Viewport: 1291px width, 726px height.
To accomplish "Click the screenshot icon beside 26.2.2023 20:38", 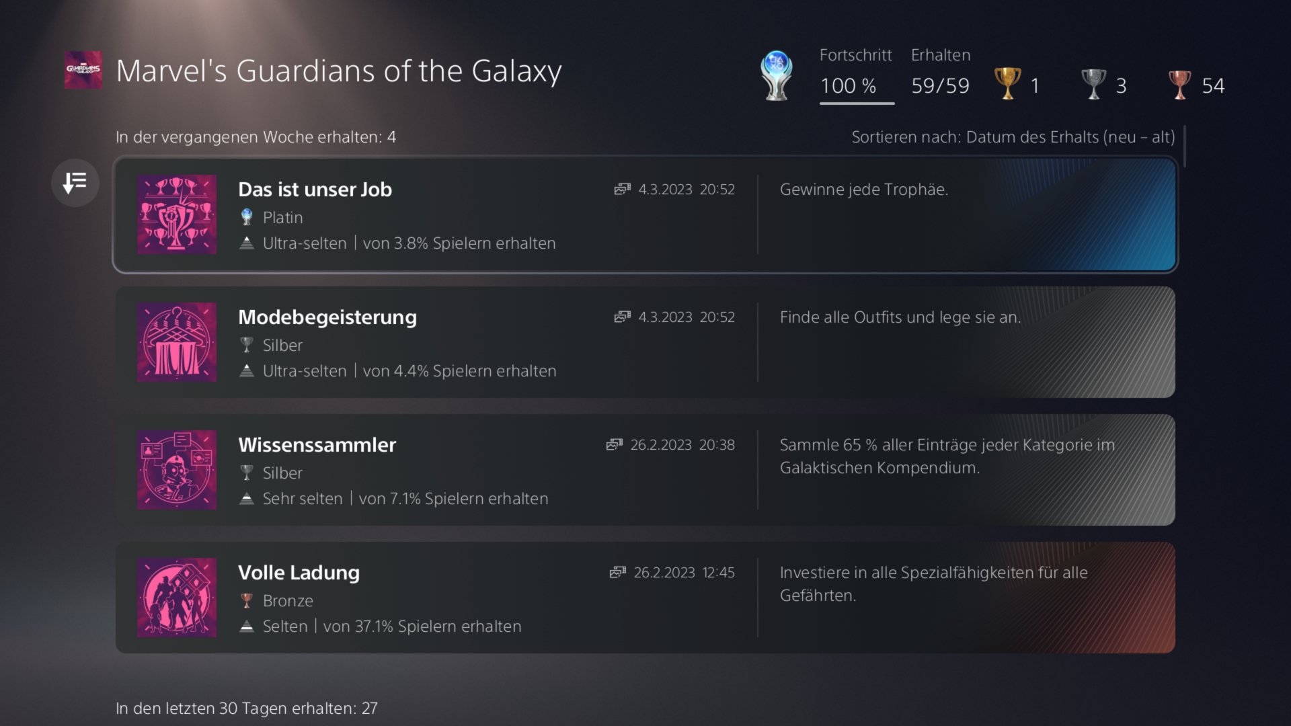I will click(614, 445).
